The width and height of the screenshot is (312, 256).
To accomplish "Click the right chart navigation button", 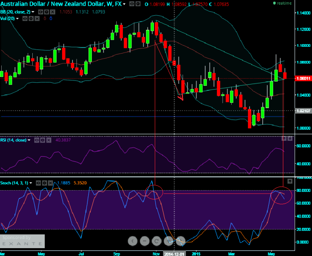I will click(180, 241).
